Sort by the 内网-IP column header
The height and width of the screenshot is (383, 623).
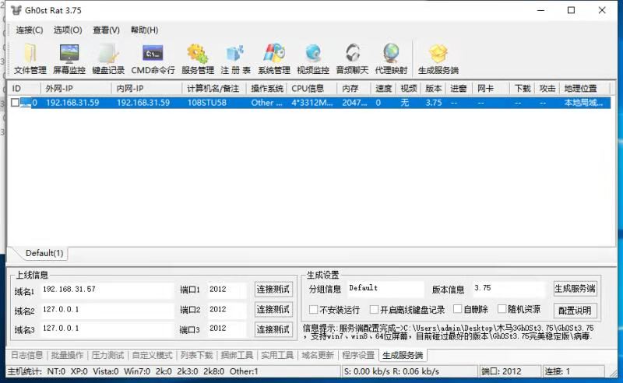(146, 89)
